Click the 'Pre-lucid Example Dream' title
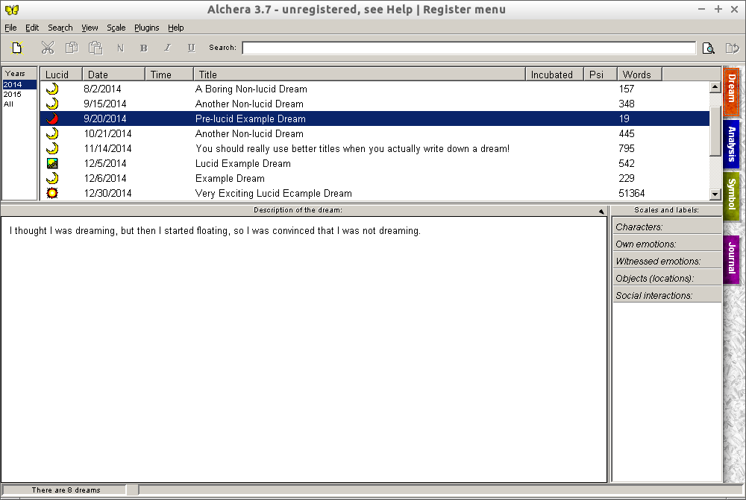This screenshot has height=500, width=746. [x=250, y=118]
